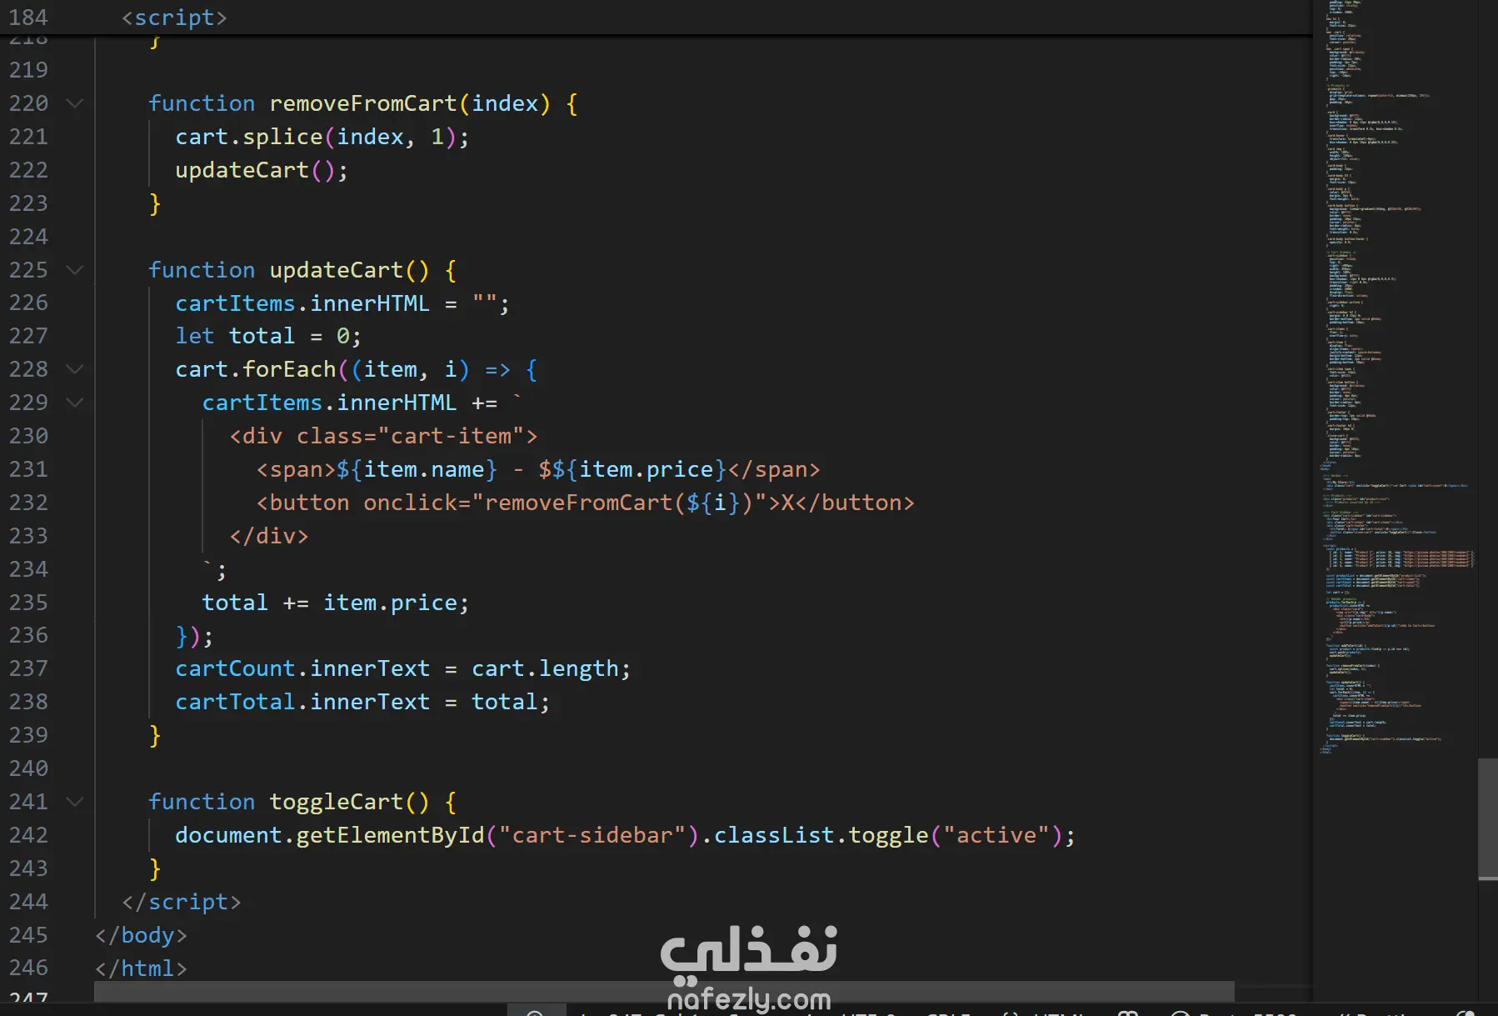Click the 'updateCart();' call on line 222
1498x1016 pixels.
(262, 170)
